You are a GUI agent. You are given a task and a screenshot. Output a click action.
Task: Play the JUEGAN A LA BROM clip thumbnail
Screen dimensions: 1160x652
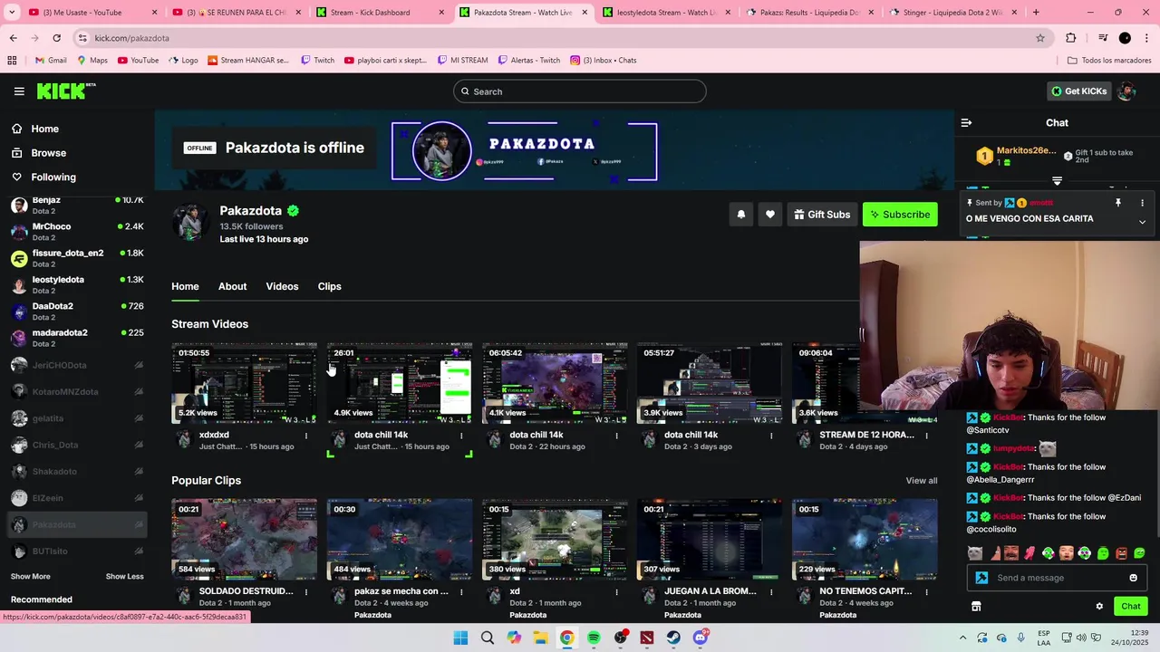(x=710, y=540)
